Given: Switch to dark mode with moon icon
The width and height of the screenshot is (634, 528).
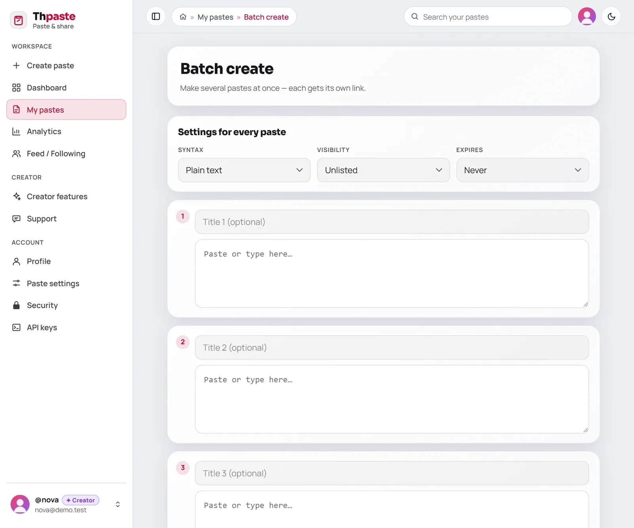Looking at the screenshot, I should (x=611, y=17).
